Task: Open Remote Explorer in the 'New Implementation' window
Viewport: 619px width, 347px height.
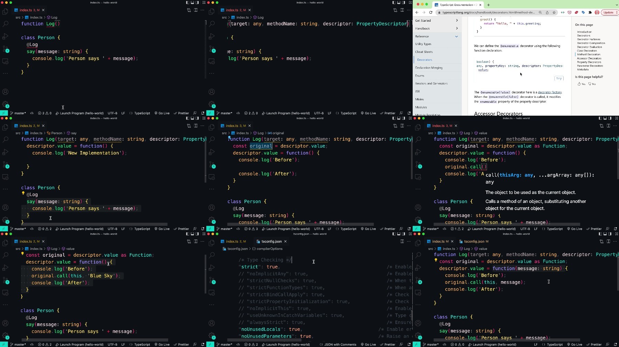Action: click(x=5, y=177)
